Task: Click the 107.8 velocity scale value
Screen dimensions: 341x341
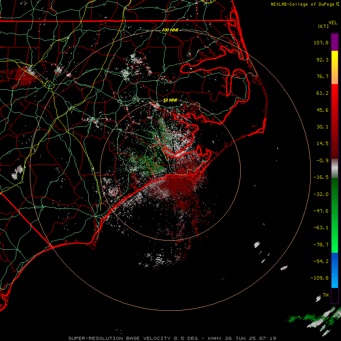Action: [x=321, y=42]
